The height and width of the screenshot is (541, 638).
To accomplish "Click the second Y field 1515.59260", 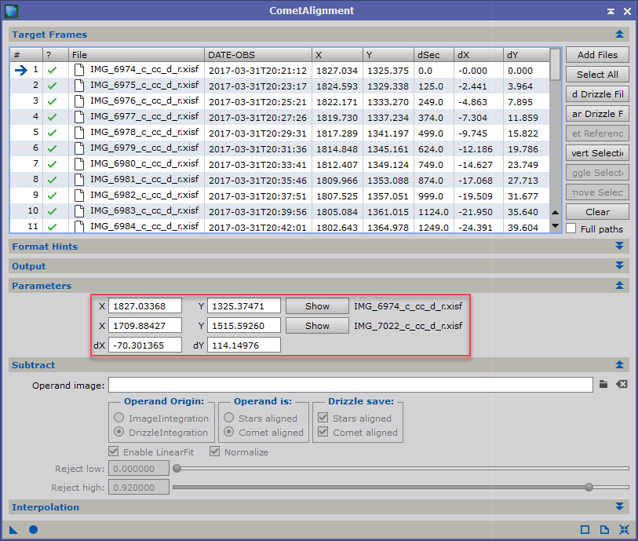I will pos(244,326).
